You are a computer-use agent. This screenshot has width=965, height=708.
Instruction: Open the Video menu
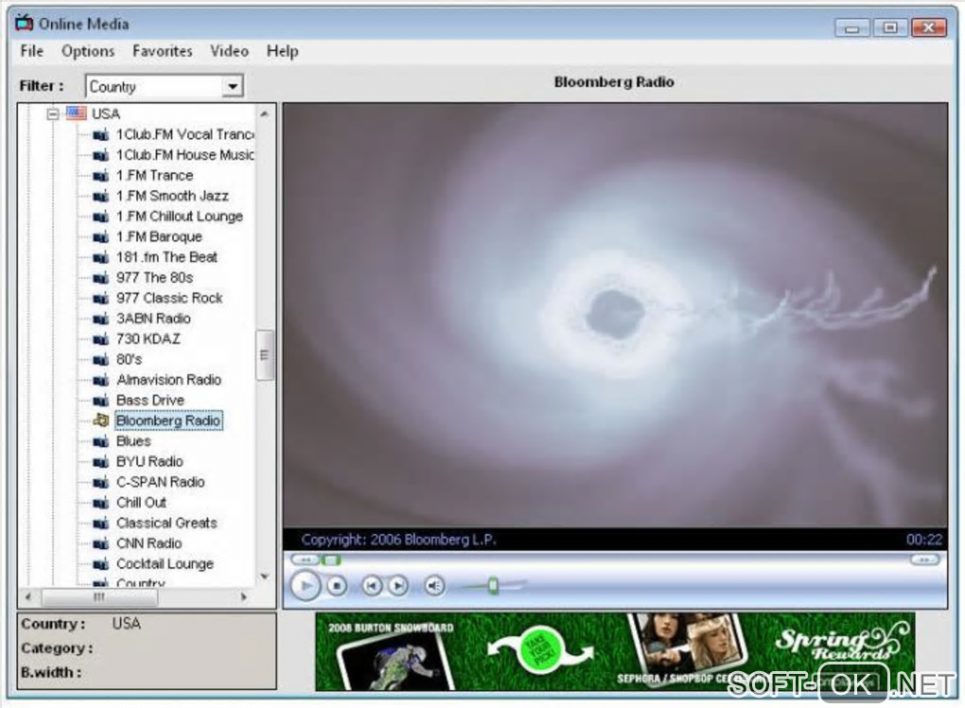pos(229,51)
